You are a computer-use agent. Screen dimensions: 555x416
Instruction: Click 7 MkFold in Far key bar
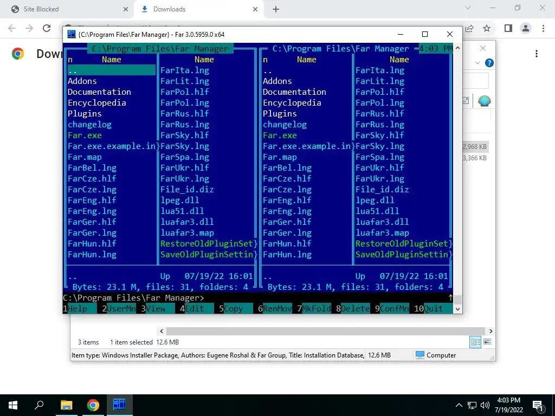pyautogui.click(x=314, y=308)
